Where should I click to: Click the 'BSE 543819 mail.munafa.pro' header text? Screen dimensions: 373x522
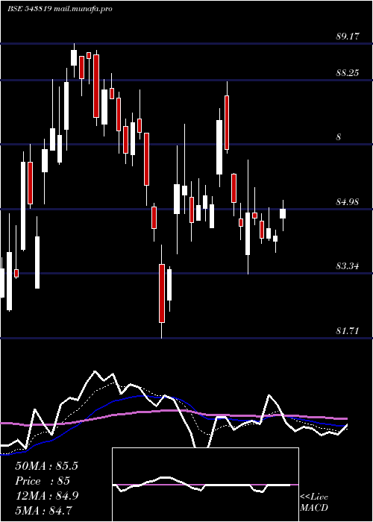[60, 9]
